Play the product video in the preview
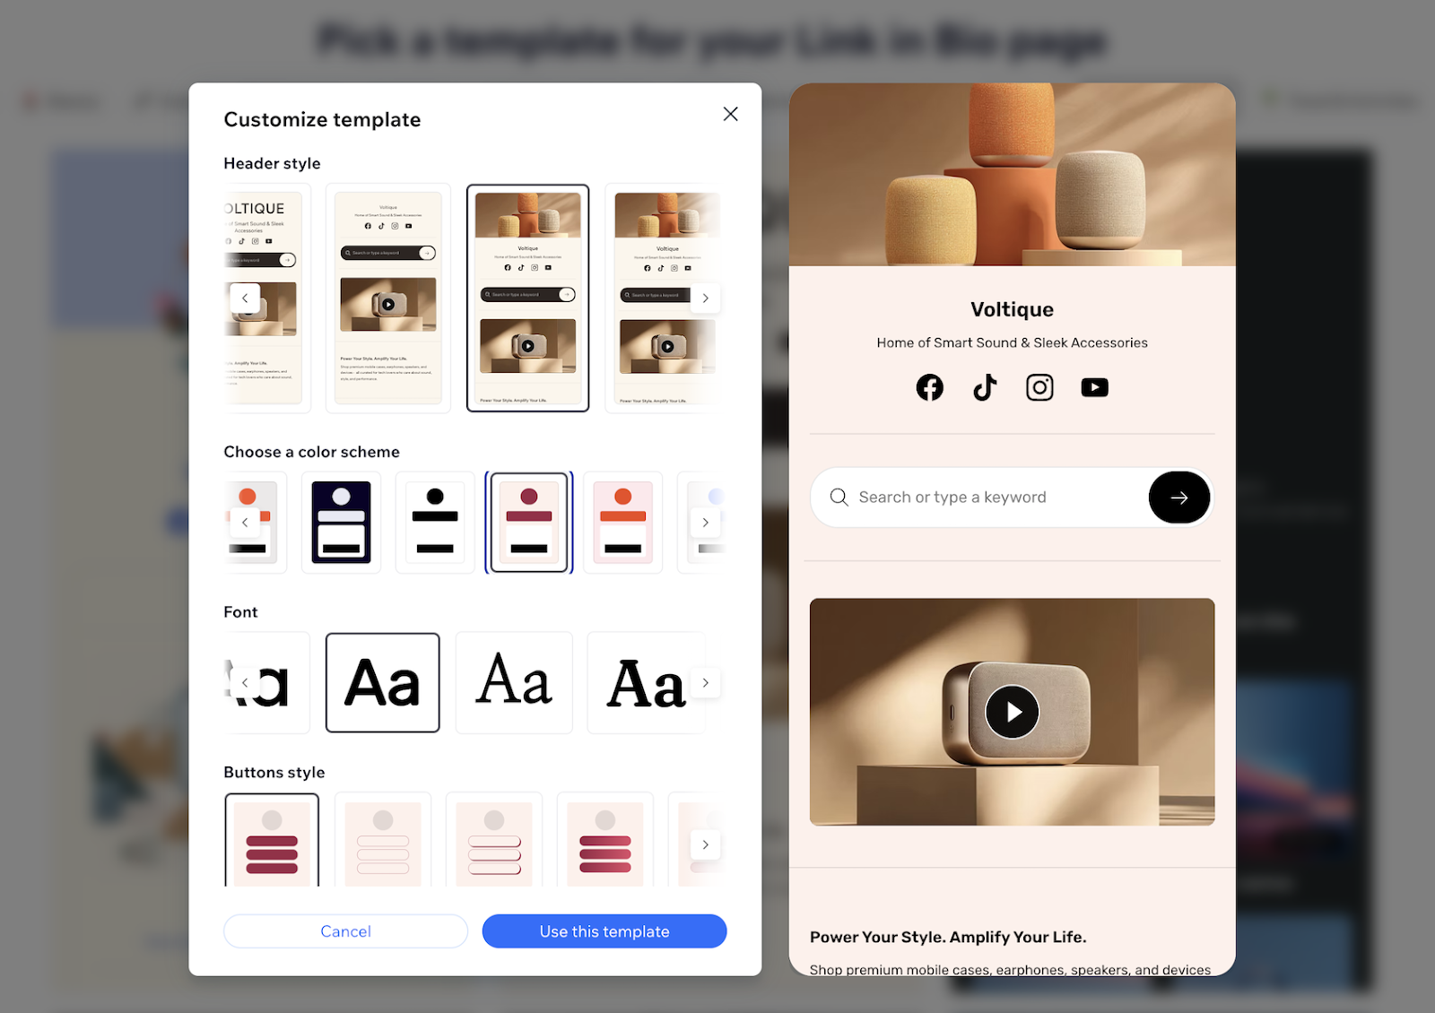 pos(1013,712)
